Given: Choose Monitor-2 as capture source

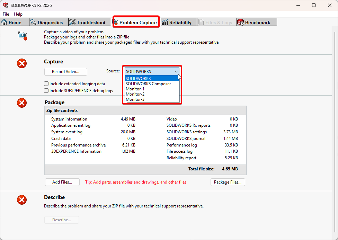Looking at the screenshot, I should (x=152, y=94).
